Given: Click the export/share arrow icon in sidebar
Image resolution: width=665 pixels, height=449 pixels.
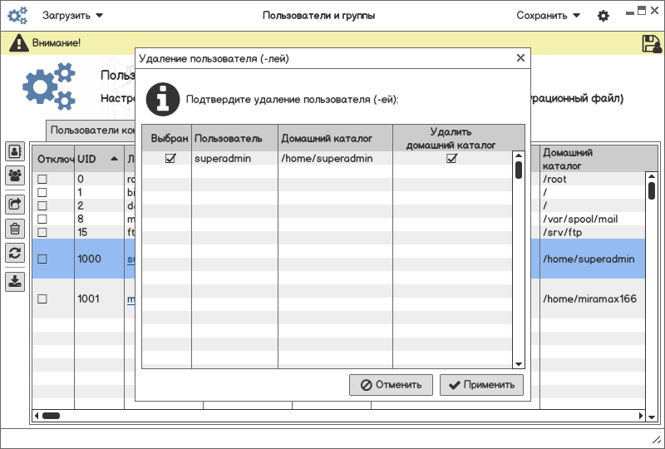Looking at the screenshot, I should tap(15, 204).
